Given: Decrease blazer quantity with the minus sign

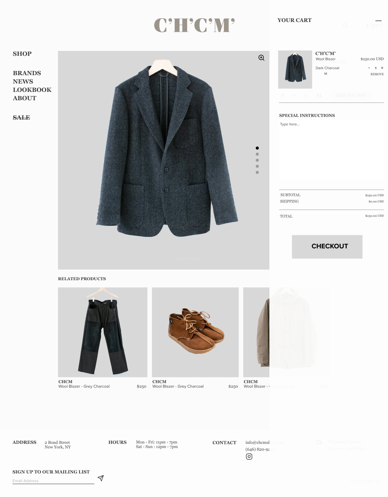Looking at the screenshot, I should [369, 68].
